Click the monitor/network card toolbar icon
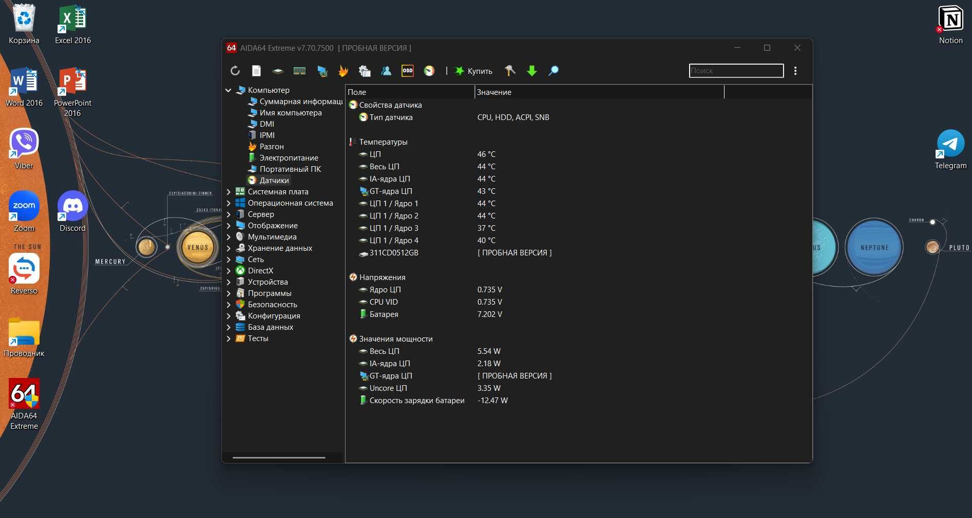Image resolution: width=972 pixels, height=518 pixels. tap(322, 71)
